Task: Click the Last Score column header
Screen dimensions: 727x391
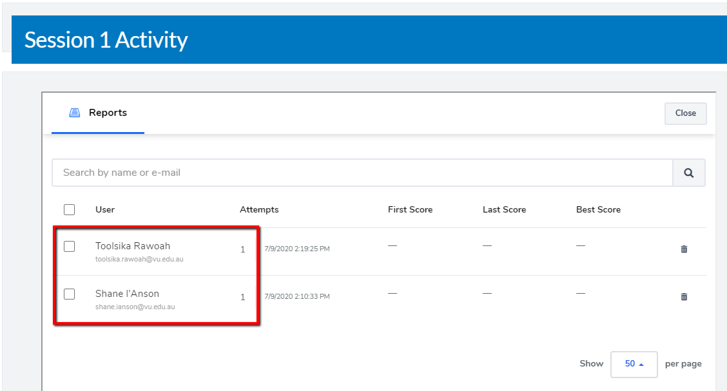Action: pos(505,209)
